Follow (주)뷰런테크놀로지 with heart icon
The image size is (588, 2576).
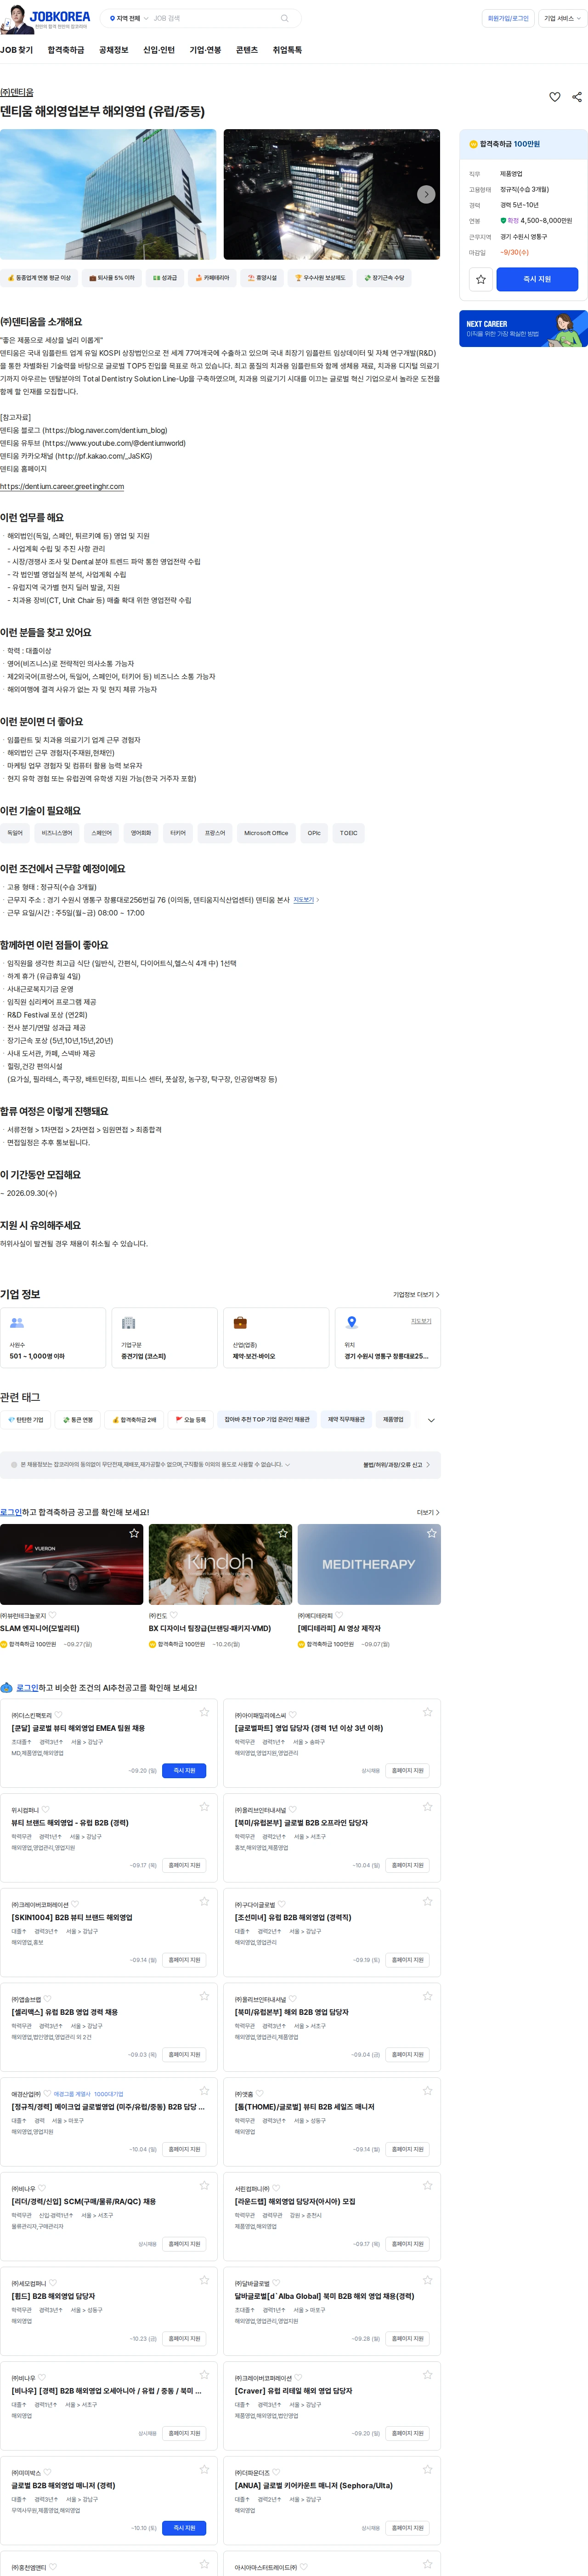click(x=53, y=1615)
